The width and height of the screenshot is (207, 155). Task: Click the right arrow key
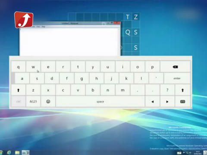click(167, 102)
